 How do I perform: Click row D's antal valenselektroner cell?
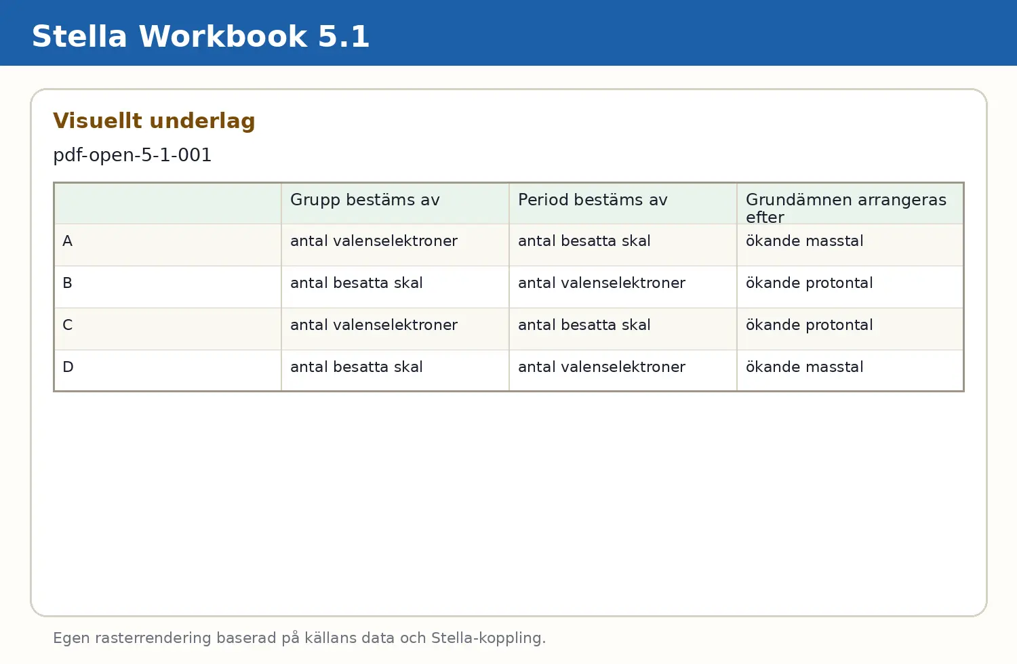pyautogui.click(x=623, y=371)
